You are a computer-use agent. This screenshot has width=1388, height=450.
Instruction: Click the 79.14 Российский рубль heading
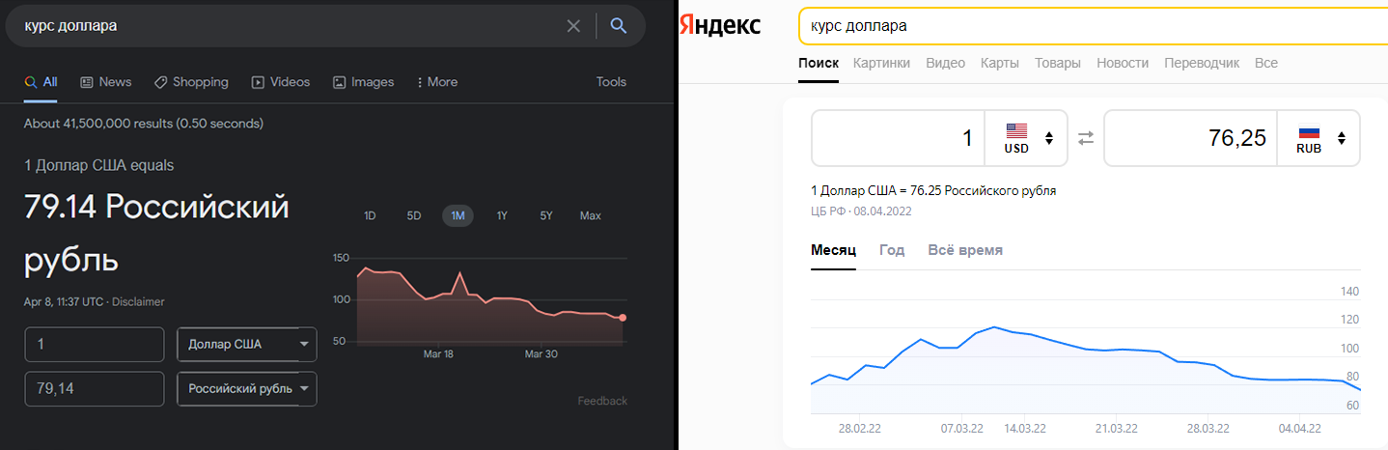pos(156,233)
